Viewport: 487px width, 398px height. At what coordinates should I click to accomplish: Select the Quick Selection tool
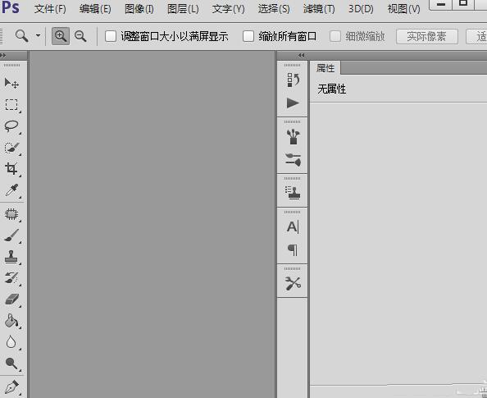[x=11, y=148]
